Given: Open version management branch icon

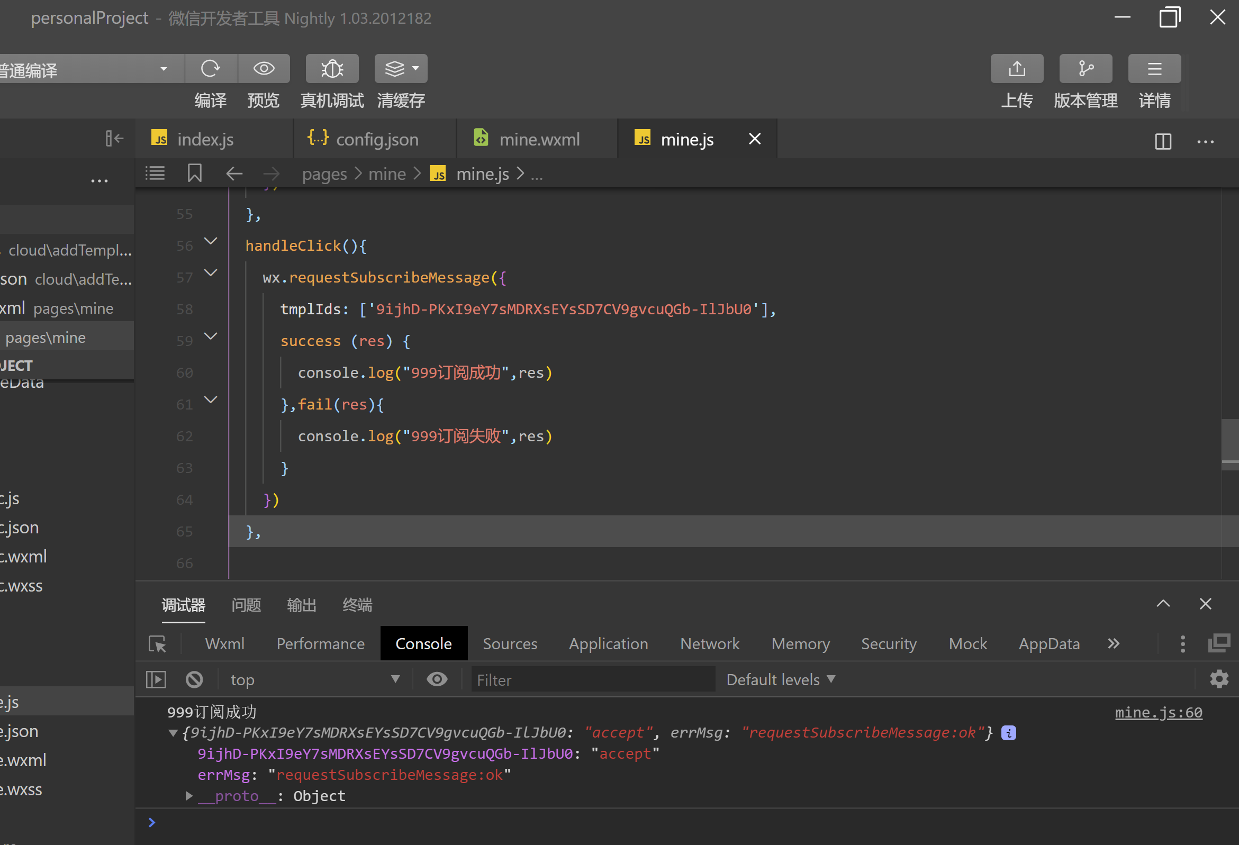Looking at the screenshot, I should [1085, 68].
